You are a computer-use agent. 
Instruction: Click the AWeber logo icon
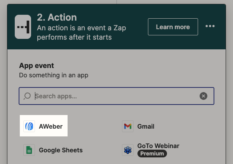pyautogui.click(x=29, y=126)
